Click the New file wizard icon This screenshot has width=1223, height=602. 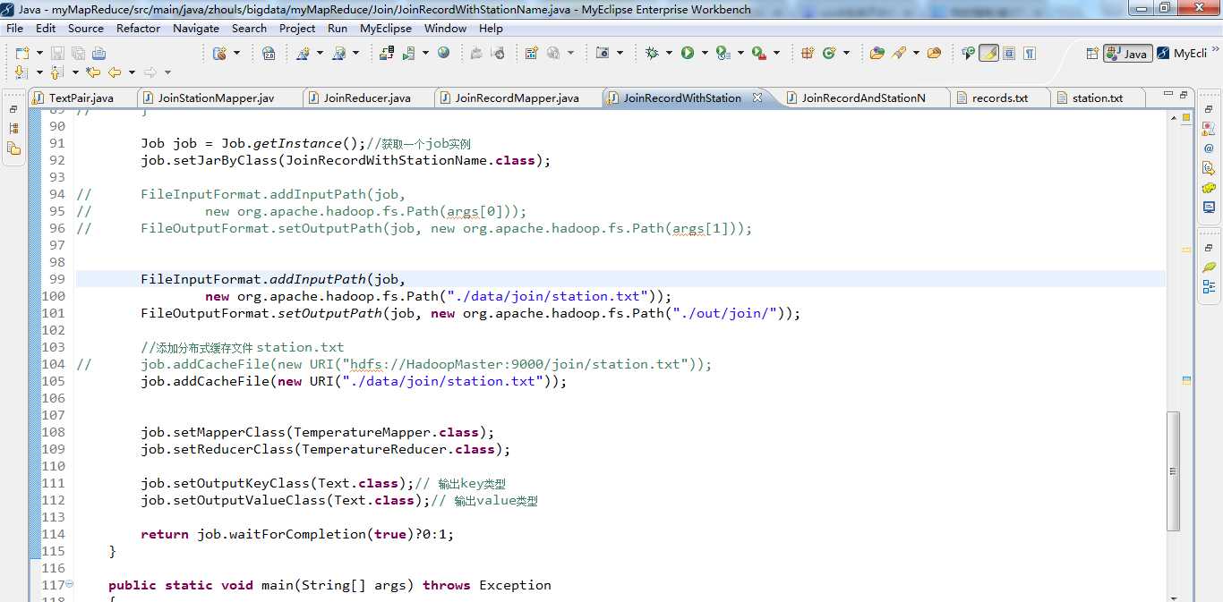(21, 54)
